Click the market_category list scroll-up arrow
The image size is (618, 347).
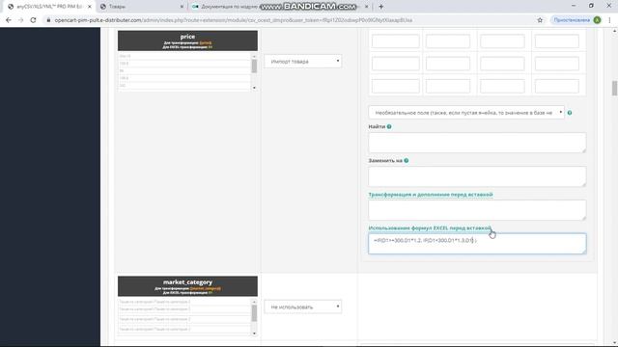click(254, 302)
